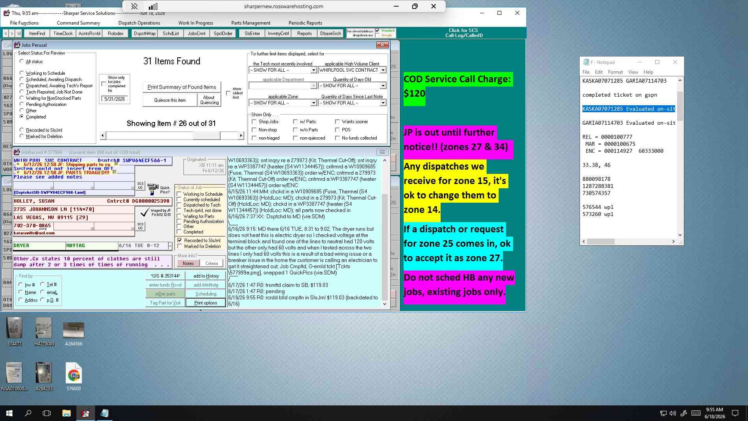Image resolution: width=748 pixels, height=421 pixels.
Task: Click the signal bars icon in the remote toolbar
Action: (153, 6)
